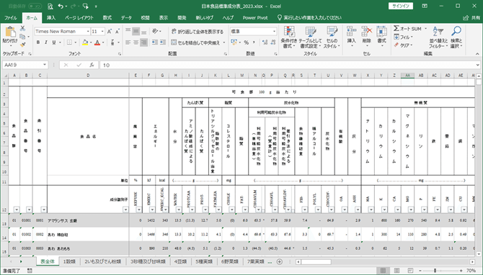Click the Format Painter brush icon
The width and height of the screenshot is (483, 275).
[22, 45]
